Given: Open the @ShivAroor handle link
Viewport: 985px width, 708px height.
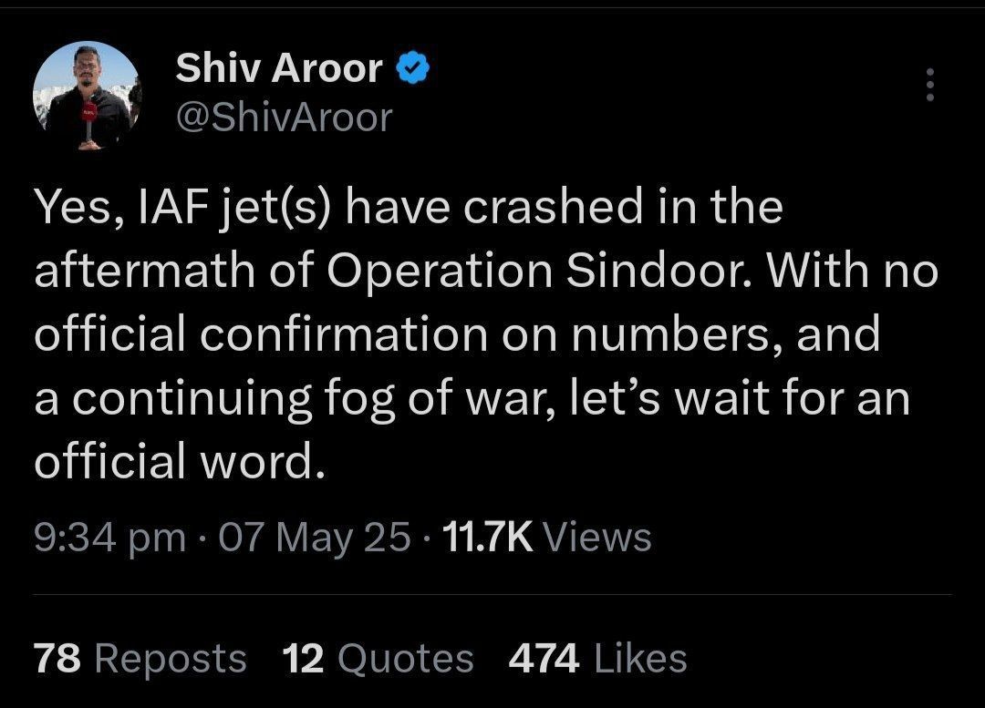Looking at the screenshot, I should click(284, 118).
